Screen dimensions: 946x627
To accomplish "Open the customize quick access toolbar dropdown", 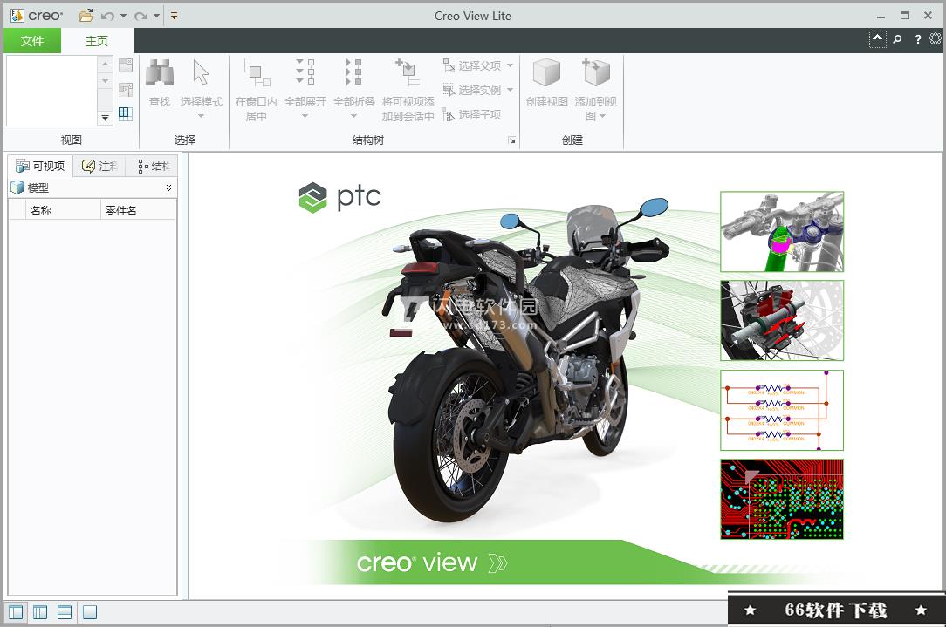I will pyautogui.click(x=174, y=16).
